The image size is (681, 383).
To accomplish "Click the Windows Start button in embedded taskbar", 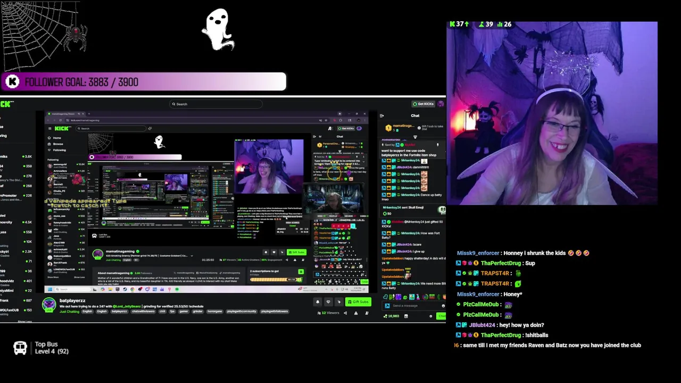I will [x=49, y=289].
